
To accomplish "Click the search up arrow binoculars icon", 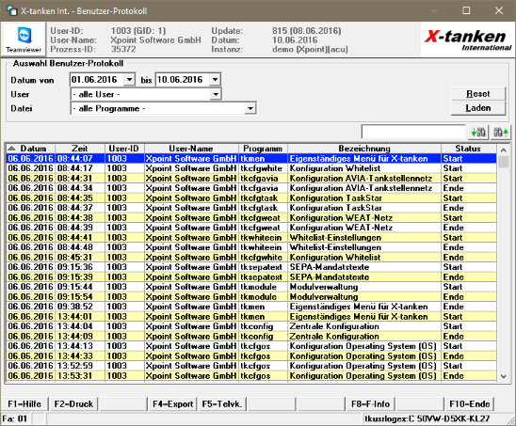I will click(501, 133).
